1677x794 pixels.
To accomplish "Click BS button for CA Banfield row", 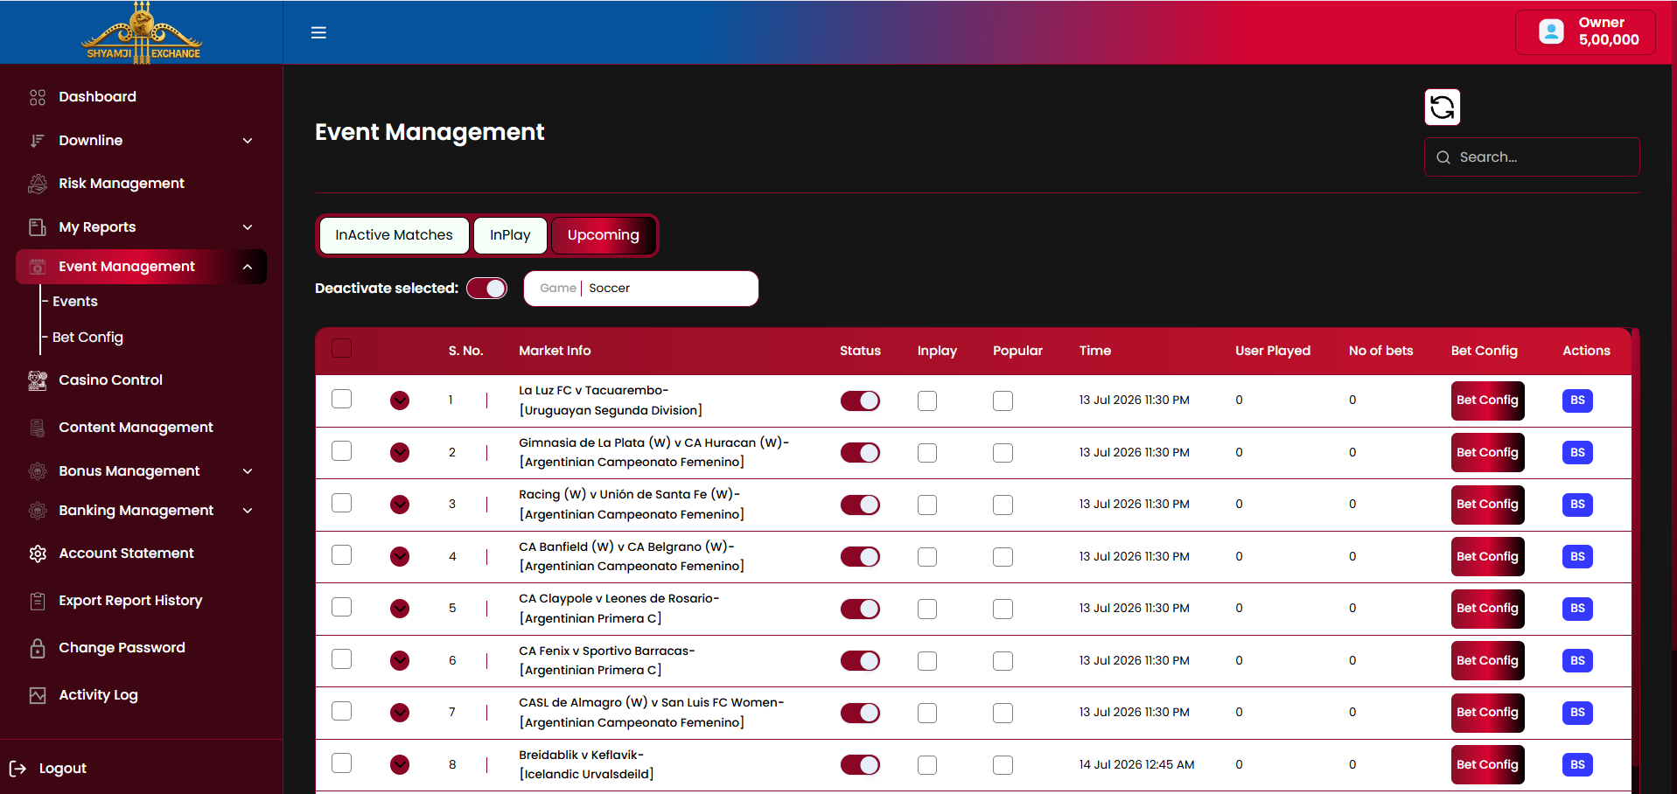I will tap(1577, 557).
